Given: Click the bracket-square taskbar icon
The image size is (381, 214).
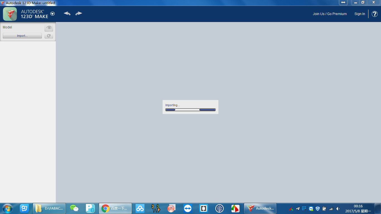Looking at the screenshot, I should click(x=204, y=208).
